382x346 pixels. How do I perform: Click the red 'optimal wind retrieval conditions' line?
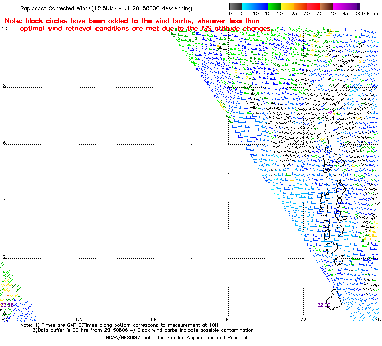tap(146, 29)
